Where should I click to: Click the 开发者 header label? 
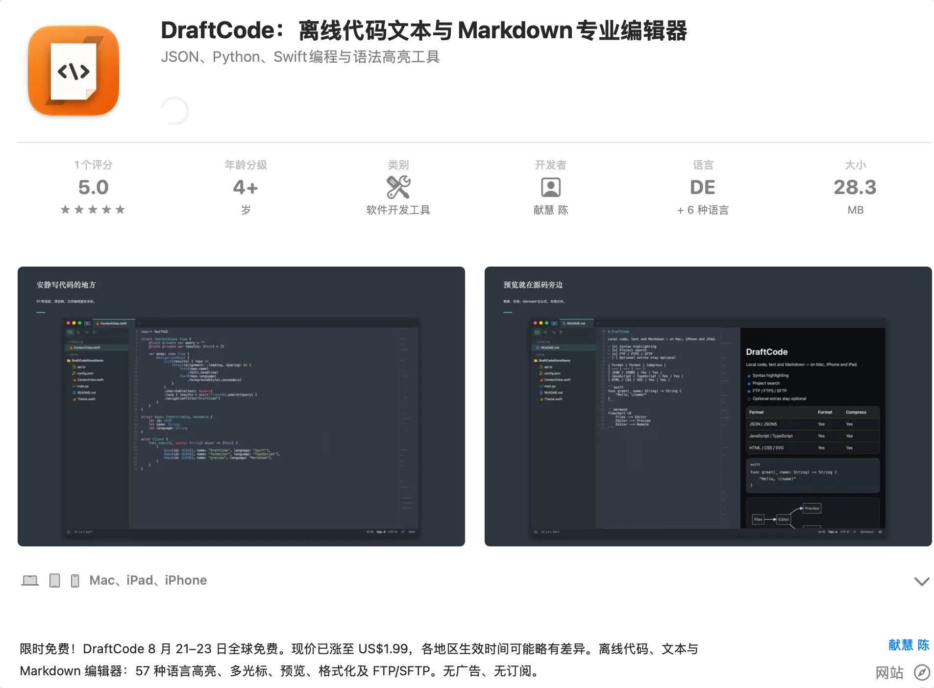[x=551, y=165]
